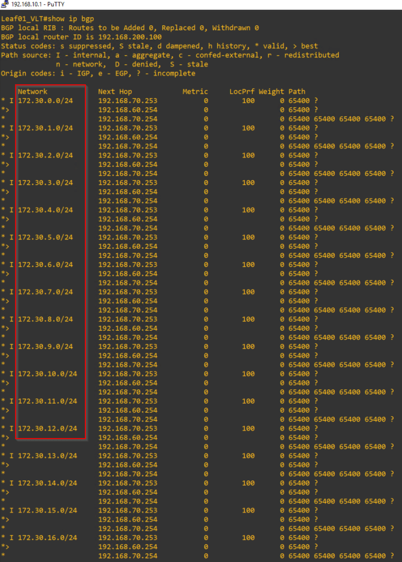Click the PuTTY icon in title bar
The image size is (402, 562).
pos(6,4)
